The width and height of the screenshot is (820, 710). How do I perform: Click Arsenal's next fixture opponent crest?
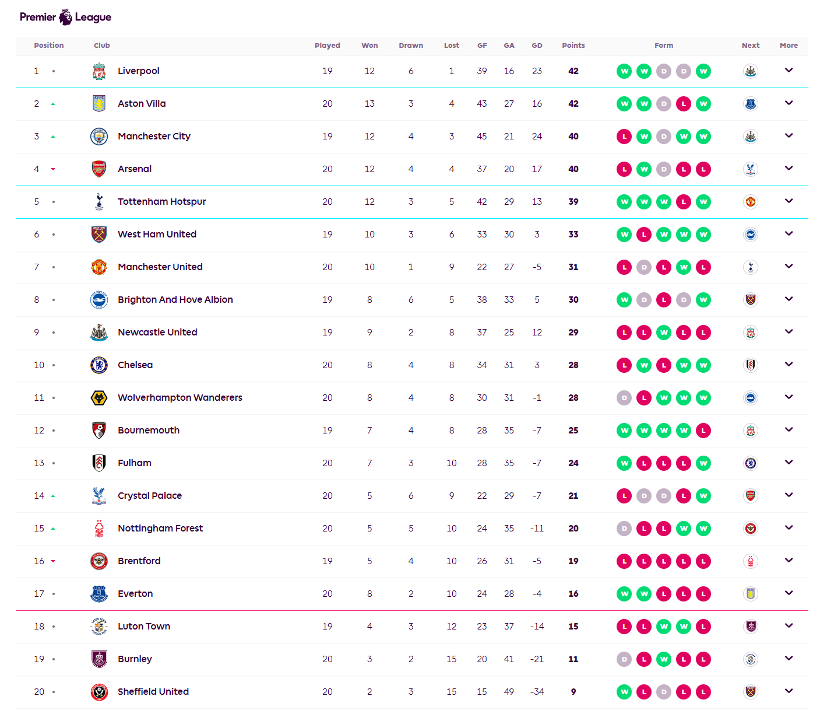click(751, 169)
